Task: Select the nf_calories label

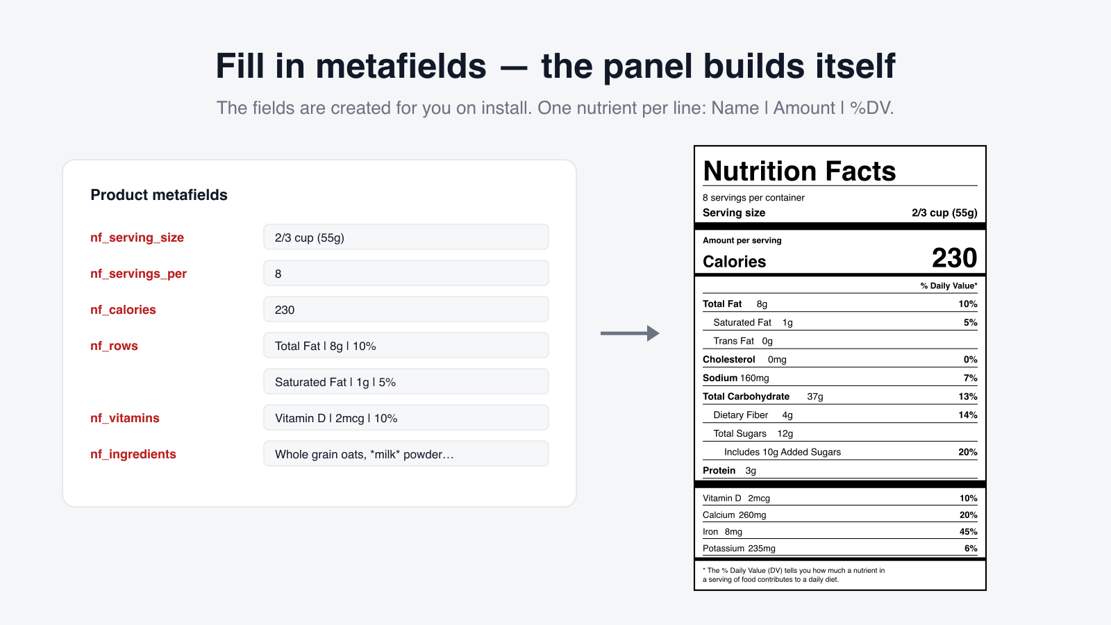Action: [123, 310]
